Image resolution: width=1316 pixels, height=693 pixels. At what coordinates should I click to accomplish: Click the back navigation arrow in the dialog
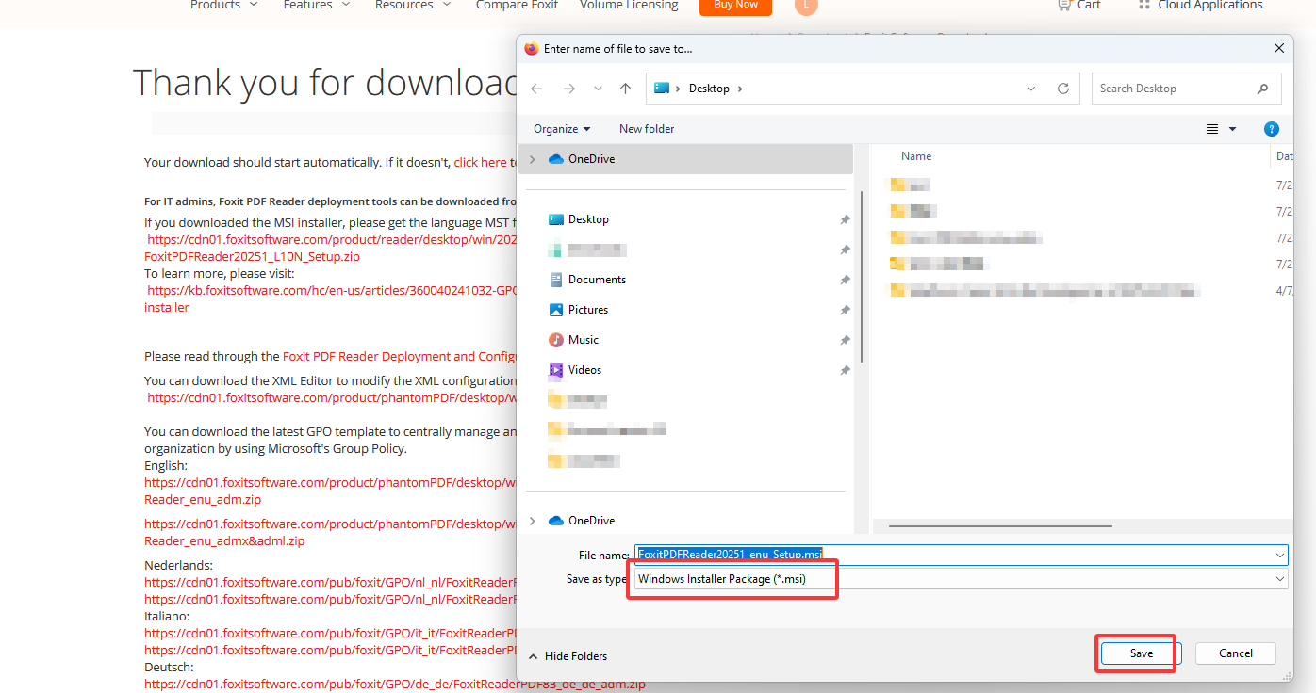536,88
